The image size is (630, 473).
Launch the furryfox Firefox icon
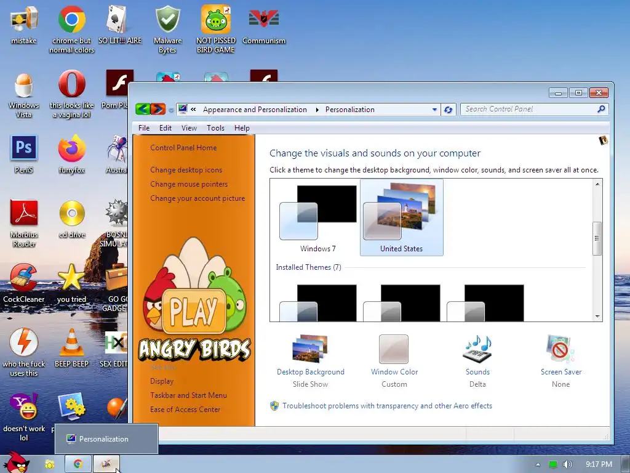pyautogui.click(x=71, y=155)
